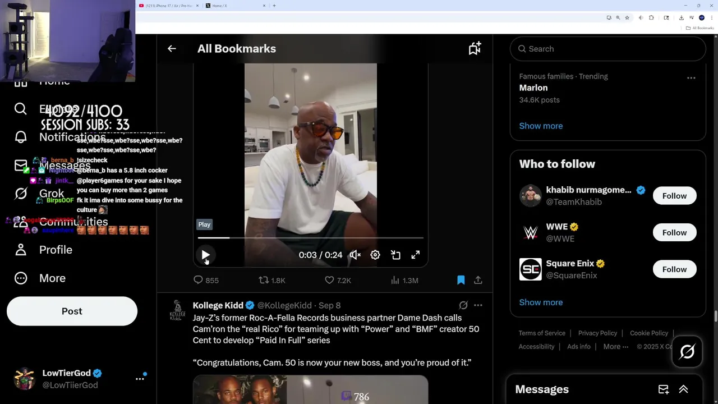Open LowTierGod account menu dots

(x=140, y=379)
